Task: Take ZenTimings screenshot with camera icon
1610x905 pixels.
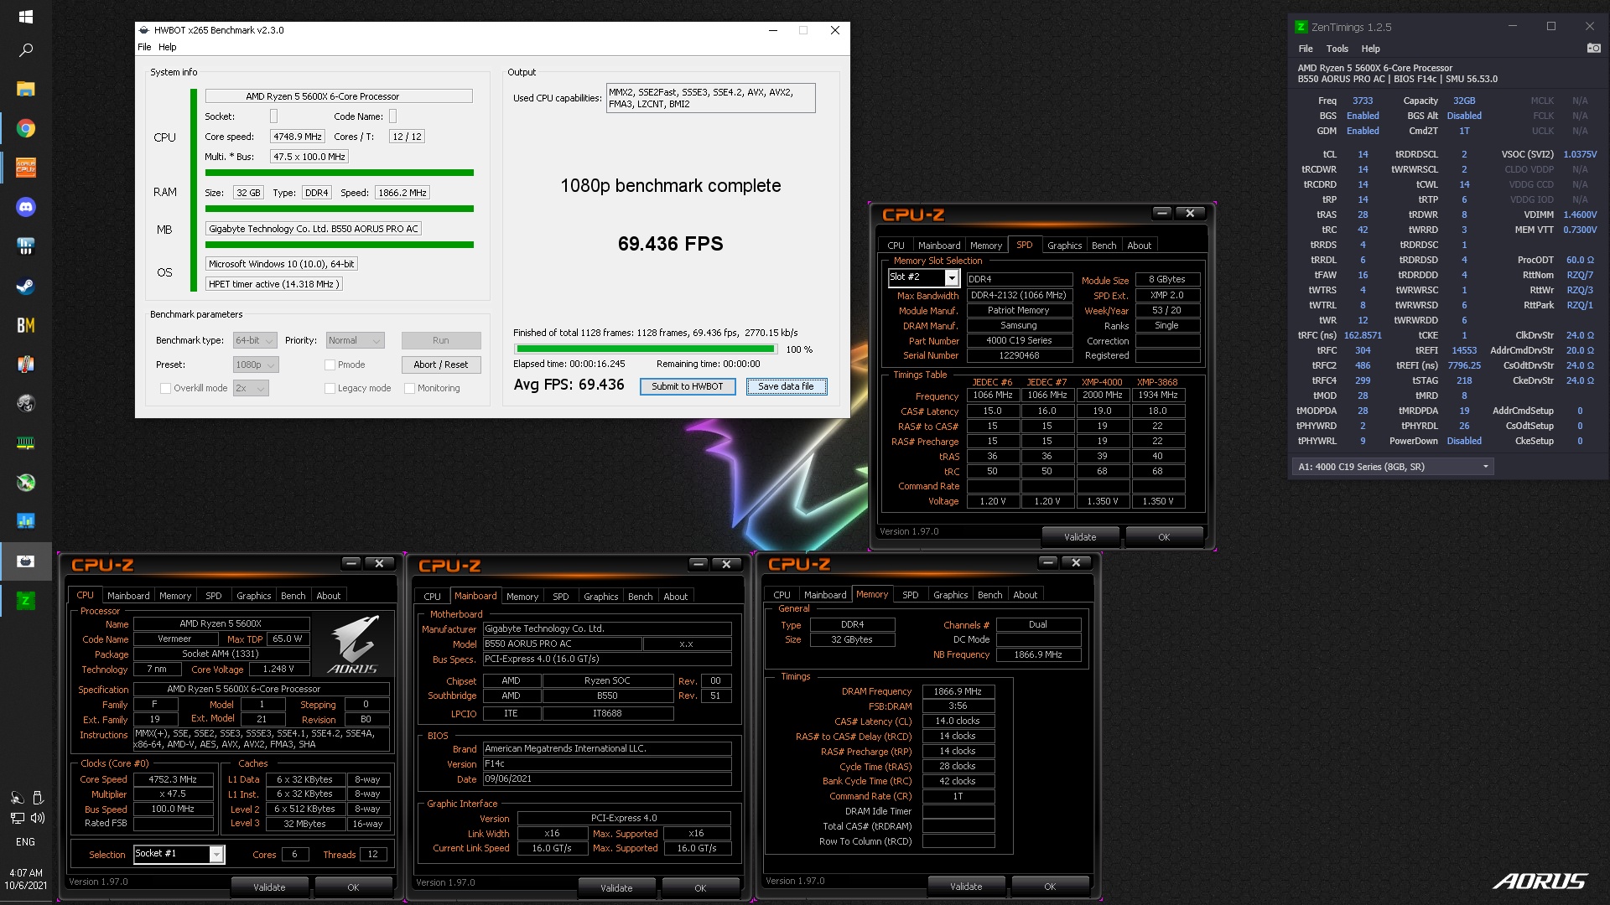Action: 1593,49
